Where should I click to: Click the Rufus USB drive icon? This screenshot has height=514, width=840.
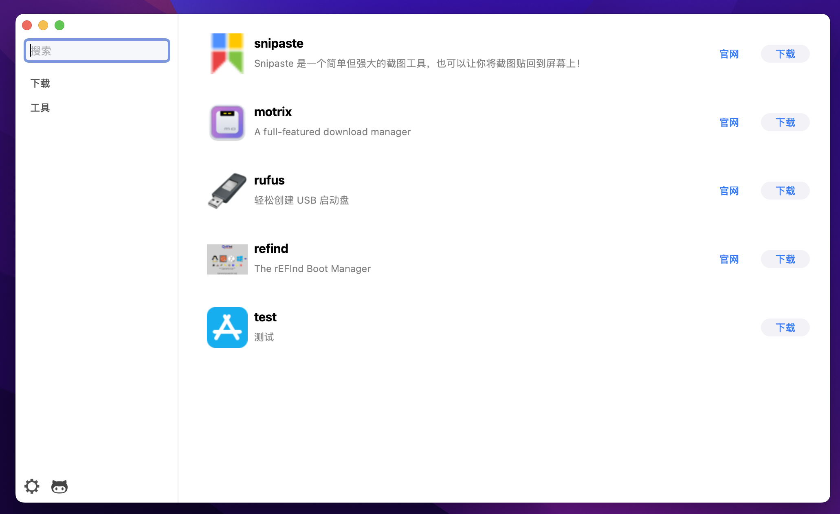(227, 191)
